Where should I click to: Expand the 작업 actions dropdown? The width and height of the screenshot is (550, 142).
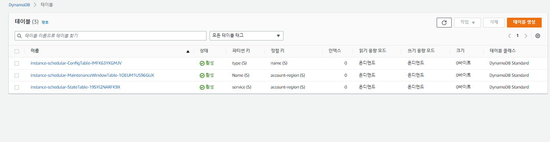[x=467, y=22]
